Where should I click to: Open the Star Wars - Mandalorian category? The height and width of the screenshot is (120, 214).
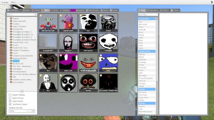[x=22, y=66]
